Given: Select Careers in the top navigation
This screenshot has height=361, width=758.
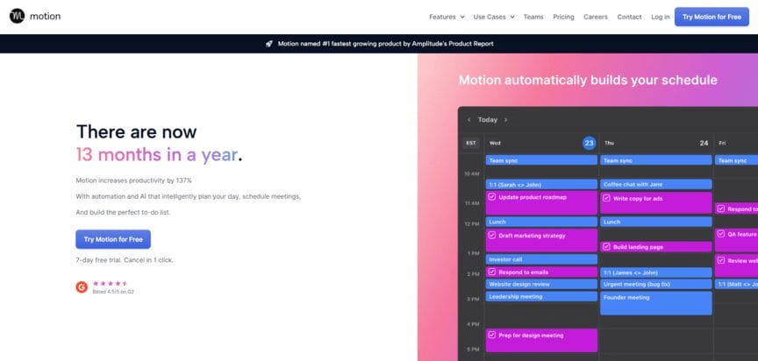Looking at the screenshot, I should (596, 17).
